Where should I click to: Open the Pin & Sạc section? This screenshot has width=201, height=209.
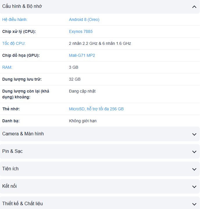tap(12, 151)
